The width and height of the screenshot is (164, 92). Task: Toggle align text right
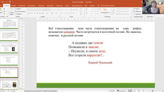tap(68, 13)
